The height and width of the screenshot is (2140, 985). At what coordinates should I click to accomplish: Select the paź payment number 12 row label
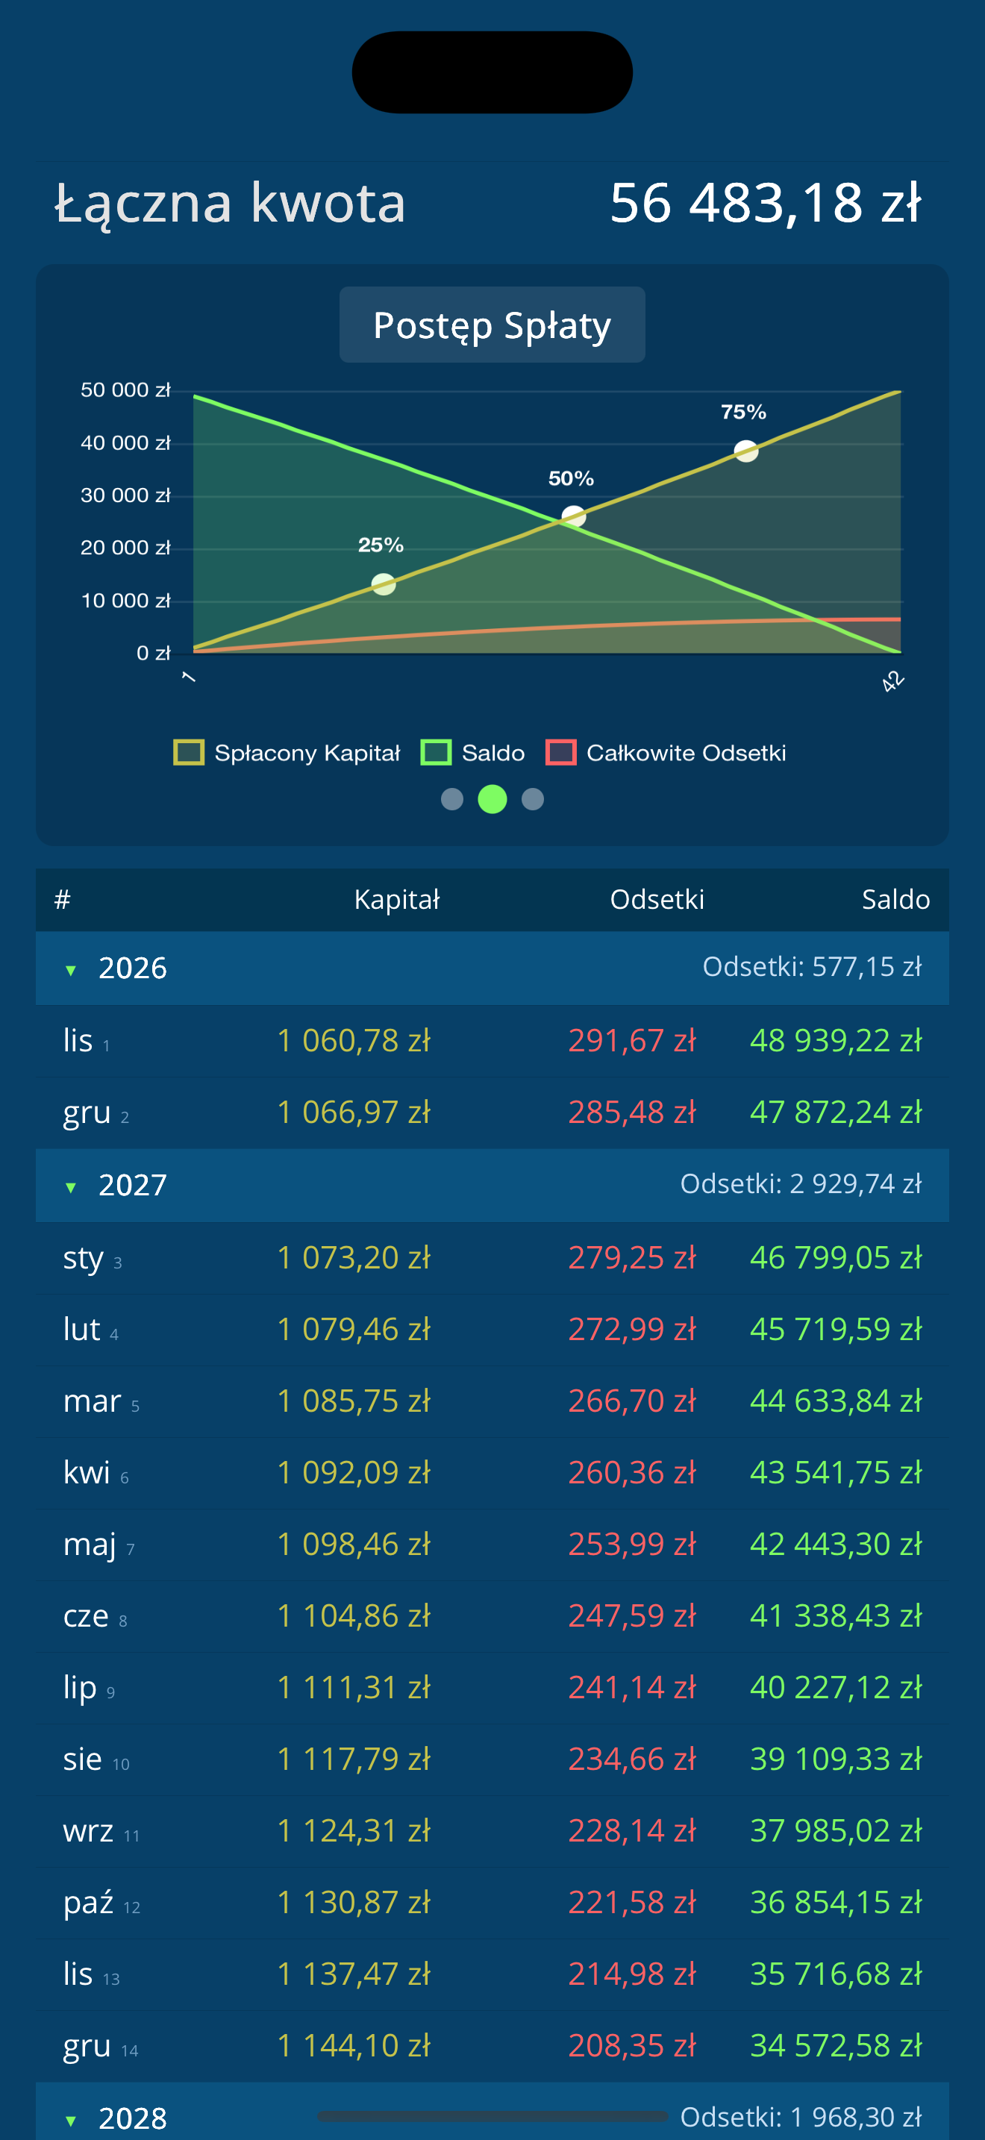click(101, 1903)
